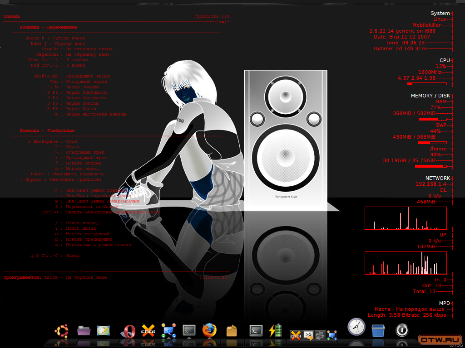465x348 pixels.
Task: Click the swap usage bar under 430MiB / 965MiB
Action: [x=432, y=143]
